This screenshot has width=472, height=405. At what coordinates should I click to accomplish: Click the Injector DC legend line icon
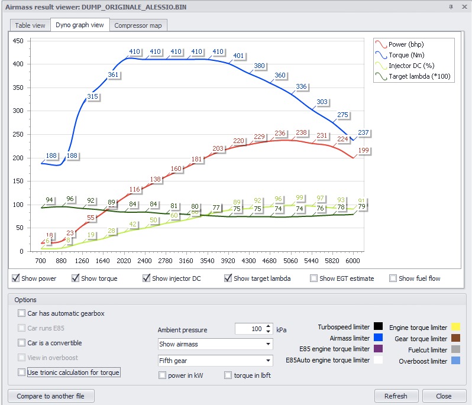381,66
